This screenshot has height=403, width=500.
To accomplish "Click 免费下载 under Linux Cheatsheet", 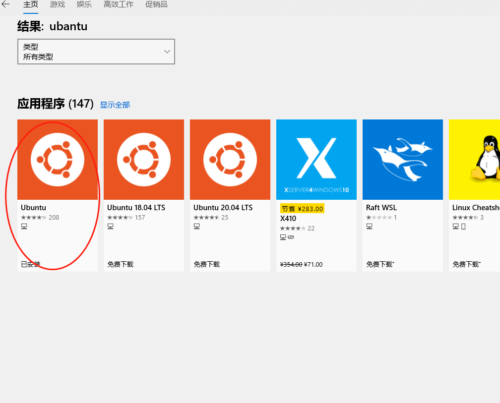I will pyautogui.click(x=466, y=264).
